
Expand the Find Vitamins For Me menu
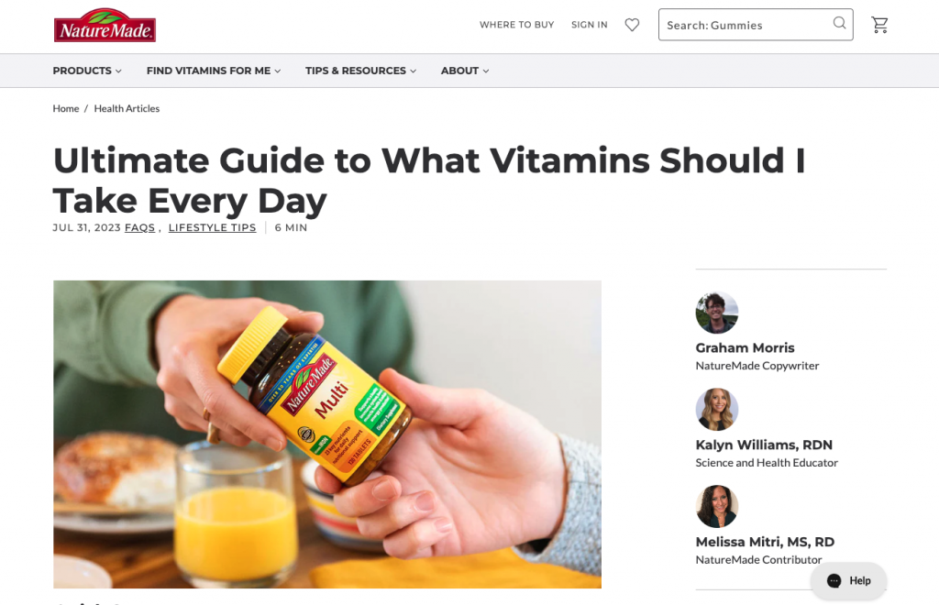click(x=214, y=71)
